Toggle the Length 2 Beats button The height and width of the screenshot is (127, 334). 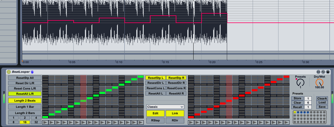(x=24, y=100)
